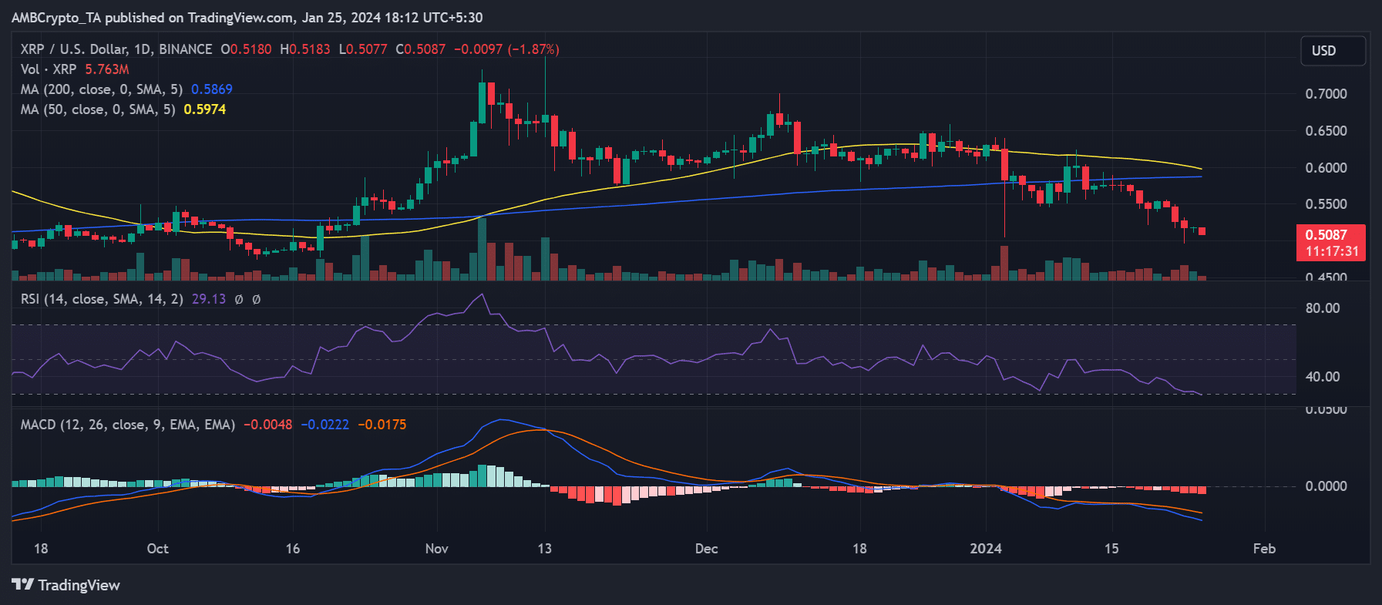
Task: Click the XRP / U.S. Dollar symbol title
Action: click(x=116, y=49)
